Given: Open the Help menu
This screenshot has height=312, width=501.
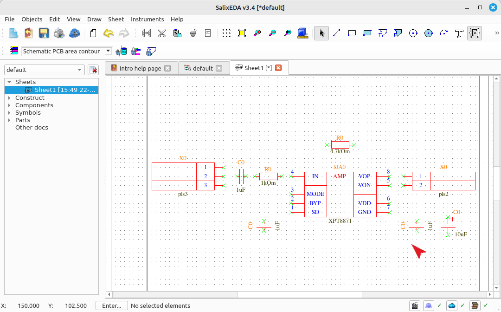Looking at the screenshot, I should click(177, 19).
